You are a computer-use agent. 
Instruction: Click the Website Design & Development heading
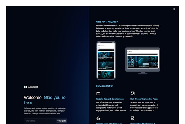(x=110, y=99)
